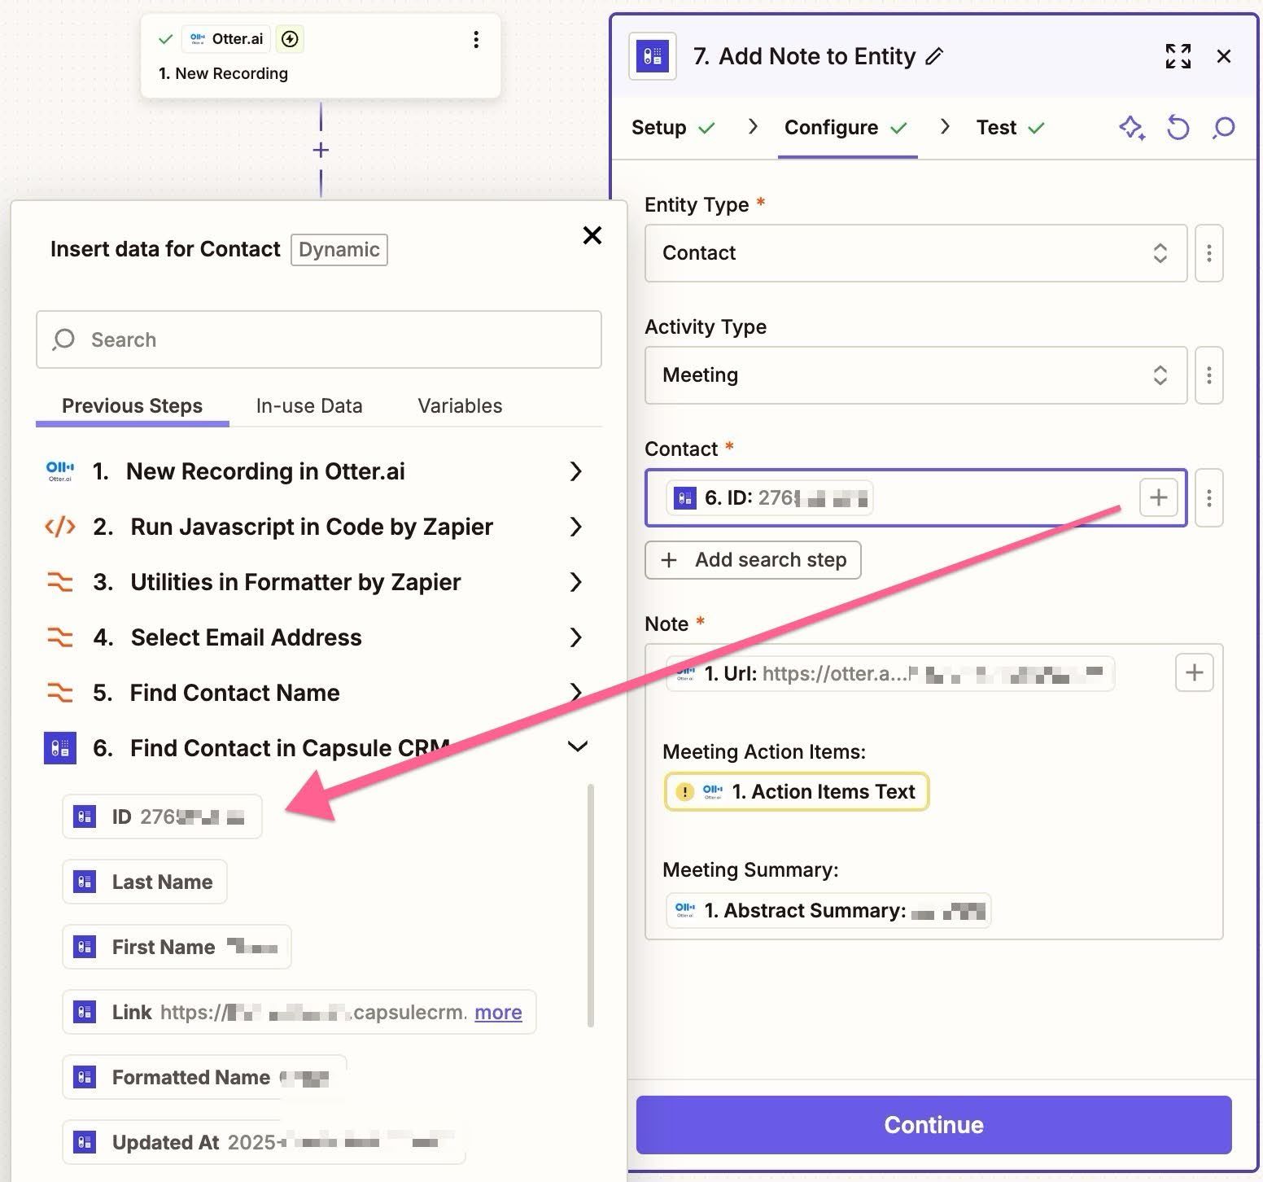Switch to the Variables tab
1263x1182 pixels.
click(x=459, y=405)
